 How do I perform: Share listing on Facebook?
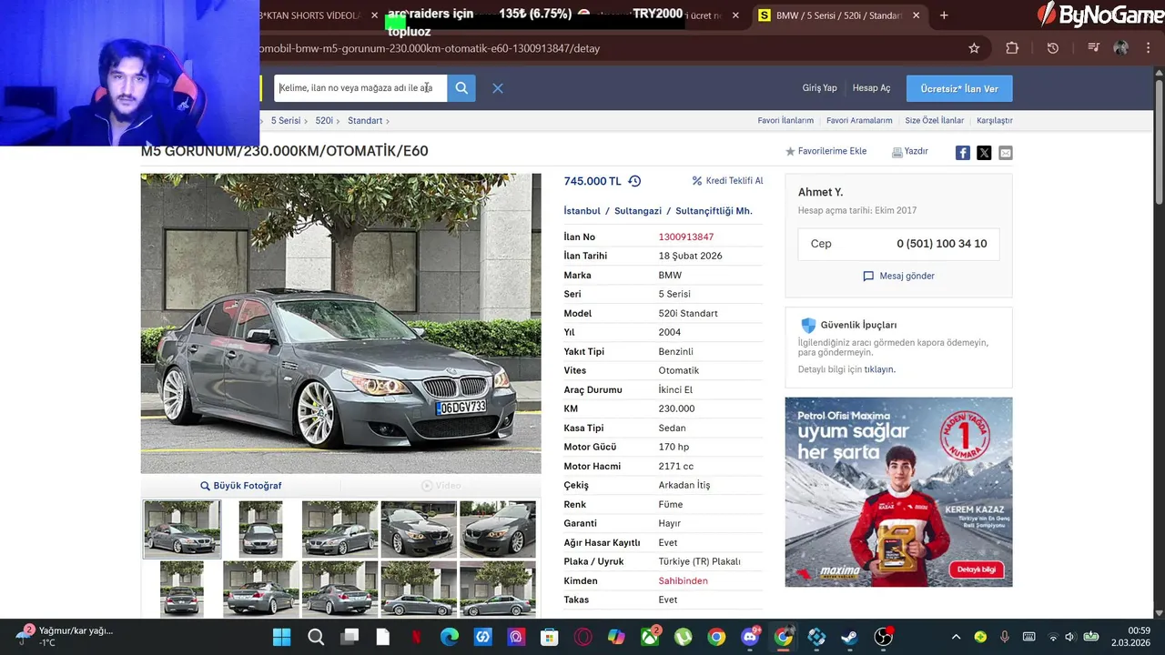click(x=962, y=153)
